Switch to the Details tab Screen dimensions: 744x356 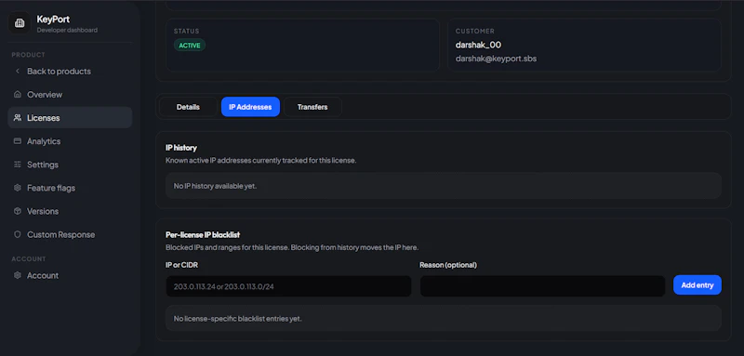188,107
